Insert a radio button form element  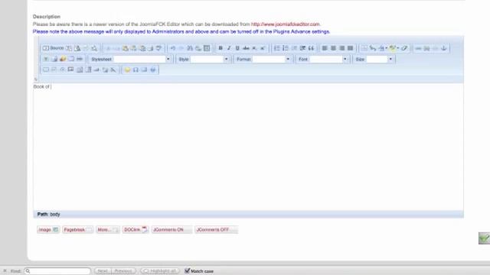63,70
